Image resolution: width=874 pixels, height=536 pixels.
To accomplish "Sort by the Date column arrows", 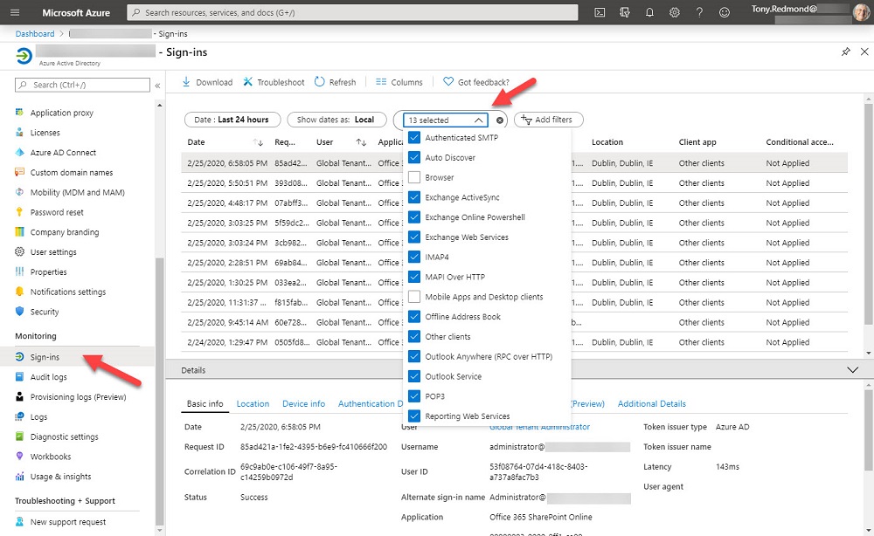I will (258, 142).
